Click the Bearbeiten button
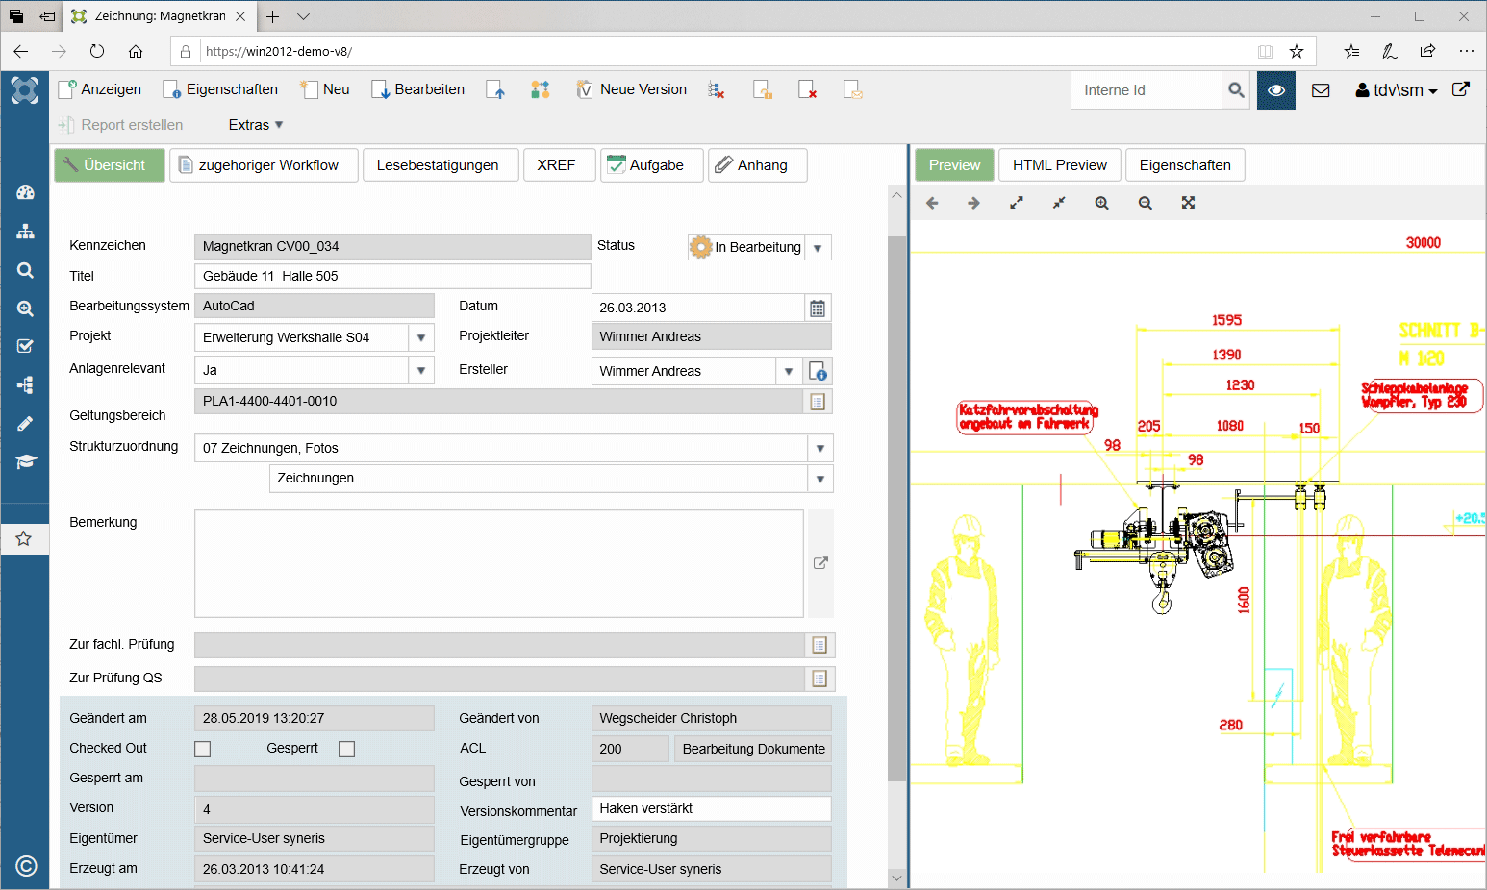Screen dimensions: 1487x890 [x=418, y=89]
